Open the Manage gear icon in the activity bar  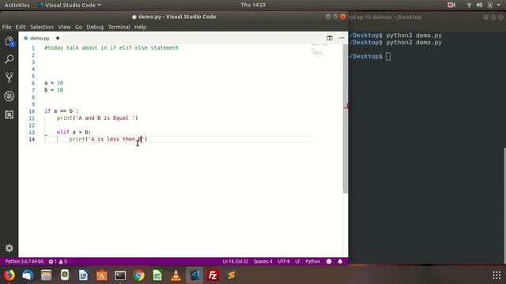click(x=9, y=248)
